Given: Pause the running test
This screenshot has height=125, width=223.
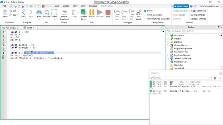Looking at the screenshot, I should 92,12.
